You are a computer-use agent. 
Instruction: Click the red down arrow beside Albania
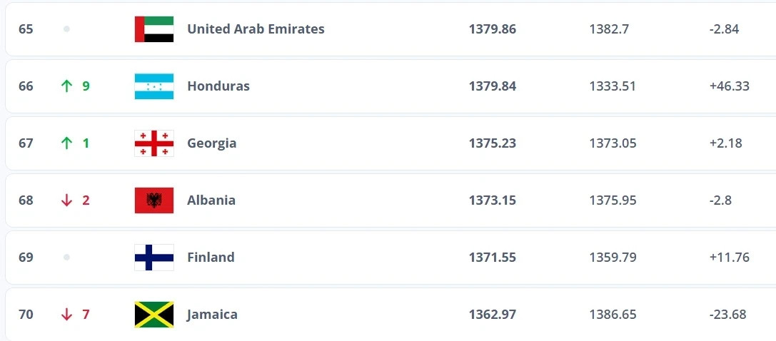click(66, 200)
